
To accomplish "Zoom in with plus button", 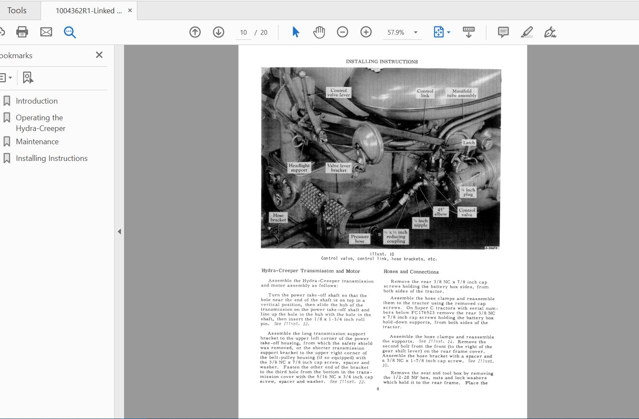I will pos(366,32).
